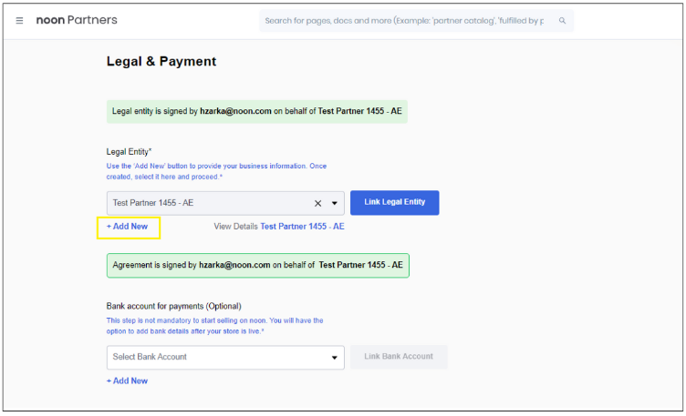The width and height of the screenshot is (686, 416).
Task: Click the 'Agreement is signed by' banner
Action: point(257,265)
